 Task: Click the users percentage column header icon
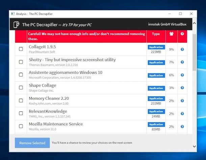[x=172, y=34]
